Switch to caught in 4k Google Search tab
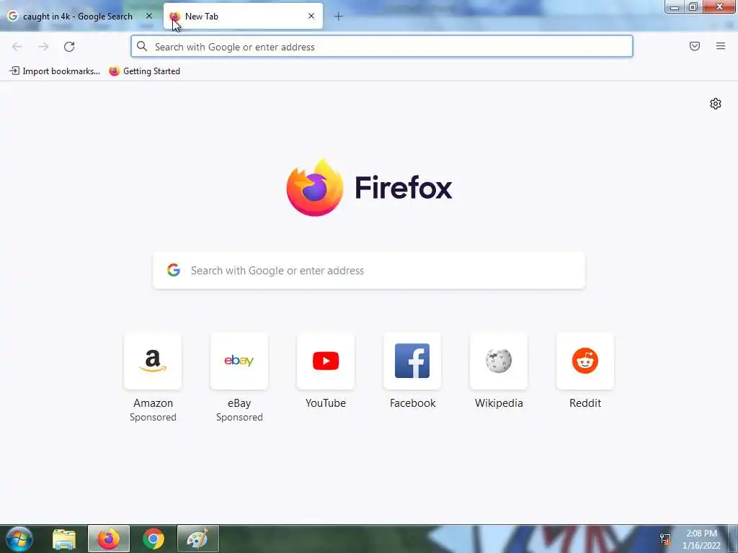The image size is (738, 553). pos(78,17)
